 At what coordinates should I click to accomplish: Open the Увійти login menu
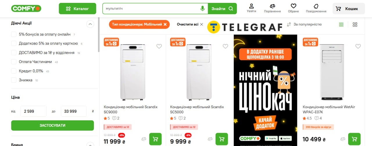(251, 8)
